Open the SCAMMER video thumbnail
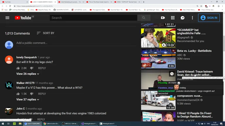The height and width of the screenshot is (126, 225). (x=158, y=38)
